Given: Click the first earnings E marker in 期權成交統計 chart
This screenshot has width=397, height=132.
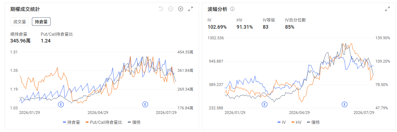Looking at the screenshot, I should click(x=61, y=104).
